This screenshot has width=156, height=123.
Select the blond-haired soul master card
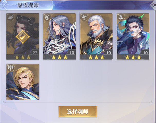23,82
